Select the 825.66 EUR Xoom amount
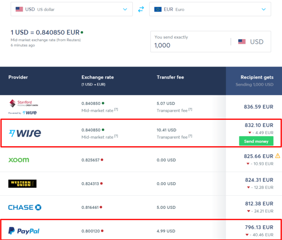Viewport: 282px width, 240px height. coord(259,157)
